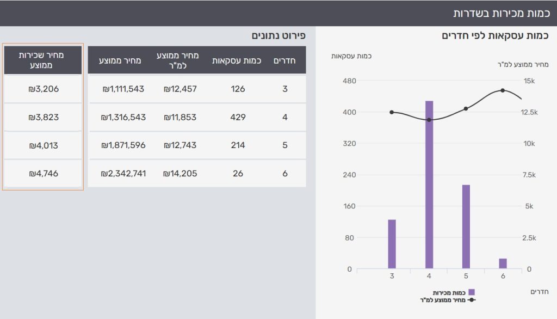This screenshot has width=557, height=319.
Task: Click the price per meter cell ₪14,205
Action: tap(180, 174)
